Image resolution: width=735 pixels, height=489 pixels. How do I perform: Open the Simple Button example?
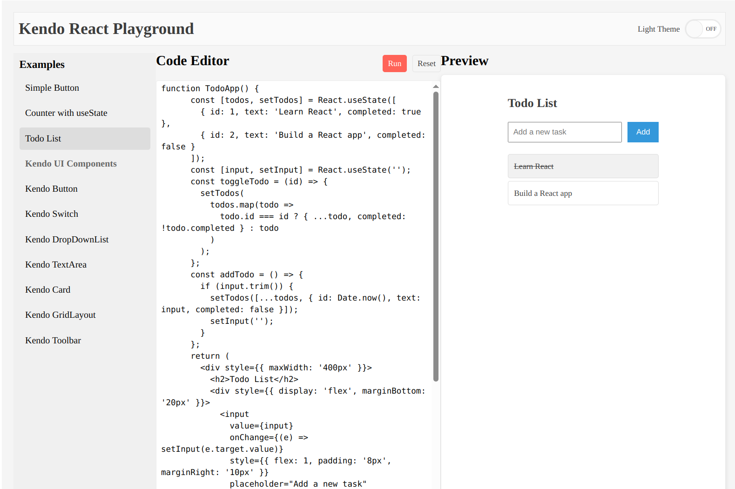[x=85, y=88]
